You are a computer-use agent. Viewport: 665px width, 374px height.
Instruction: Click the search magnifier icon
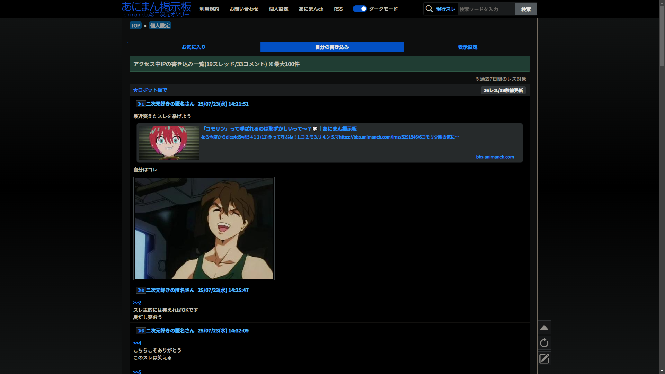point(429,9)
